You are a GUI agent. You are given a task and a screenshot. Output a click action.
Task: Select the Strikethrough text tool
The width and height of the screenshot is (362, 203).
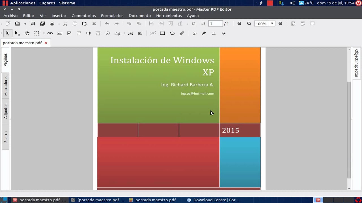pyautogui.click(x=223, y=33)
